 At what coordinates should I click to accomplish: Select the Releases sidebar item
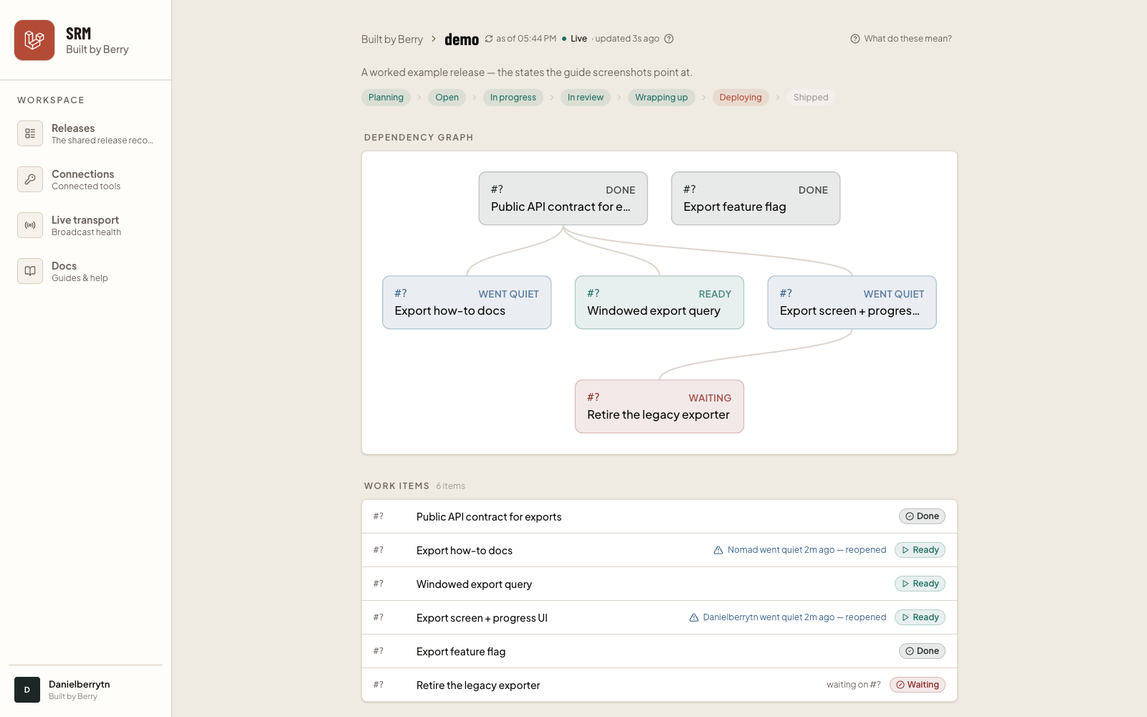point(86,133)
